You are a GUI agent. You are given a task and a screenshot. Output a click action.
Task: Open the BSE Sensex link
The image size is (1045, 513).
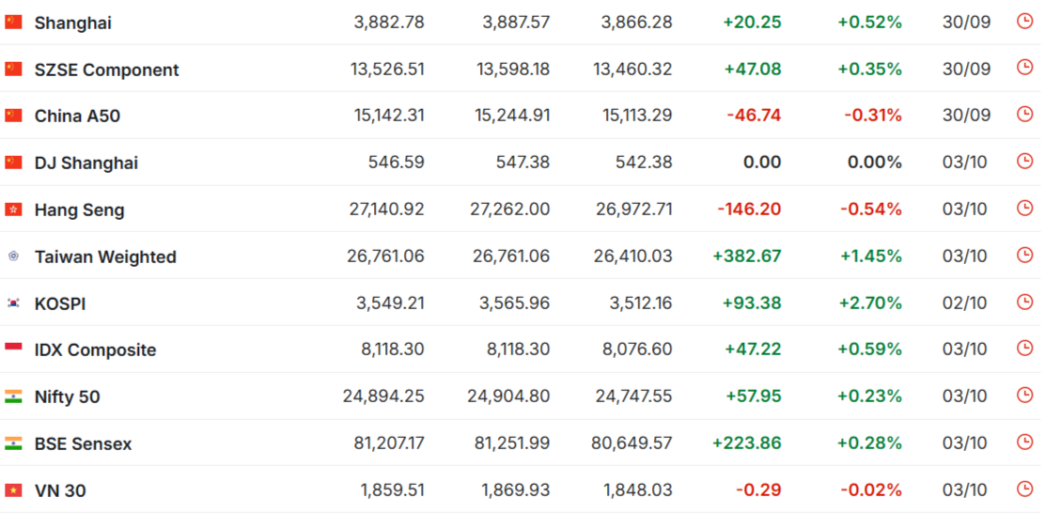click(x=83, y=443)
